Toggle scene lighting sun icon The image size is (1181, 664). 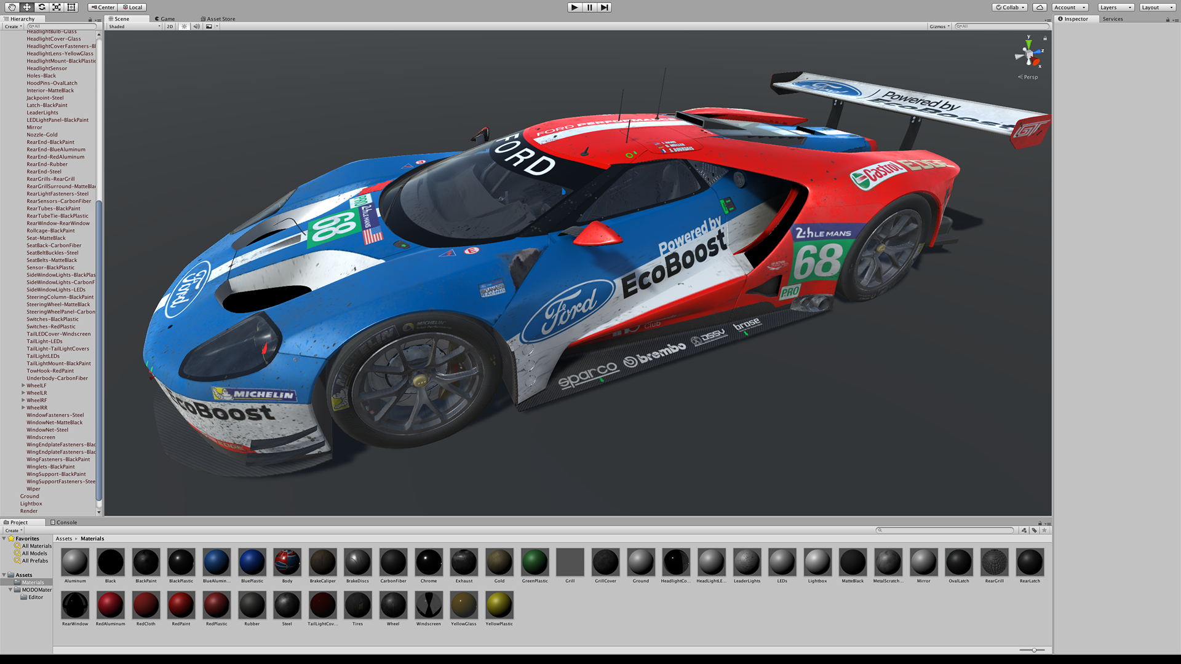click(x=184, y=26)
